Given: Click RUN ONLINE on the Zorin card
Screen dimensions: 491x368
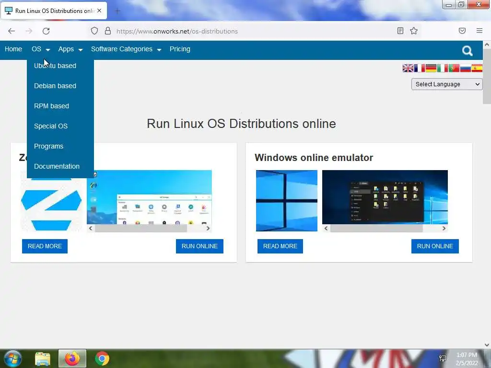Looking at the screenshot, I should point(199,246).
